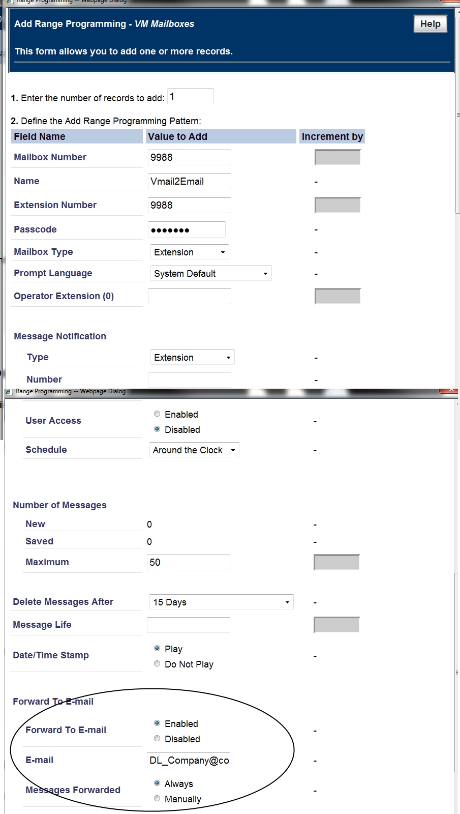Screen dimensions: 460x814
Task: Select Date/Time Stamp Play option
Action: tap(157, 649)
